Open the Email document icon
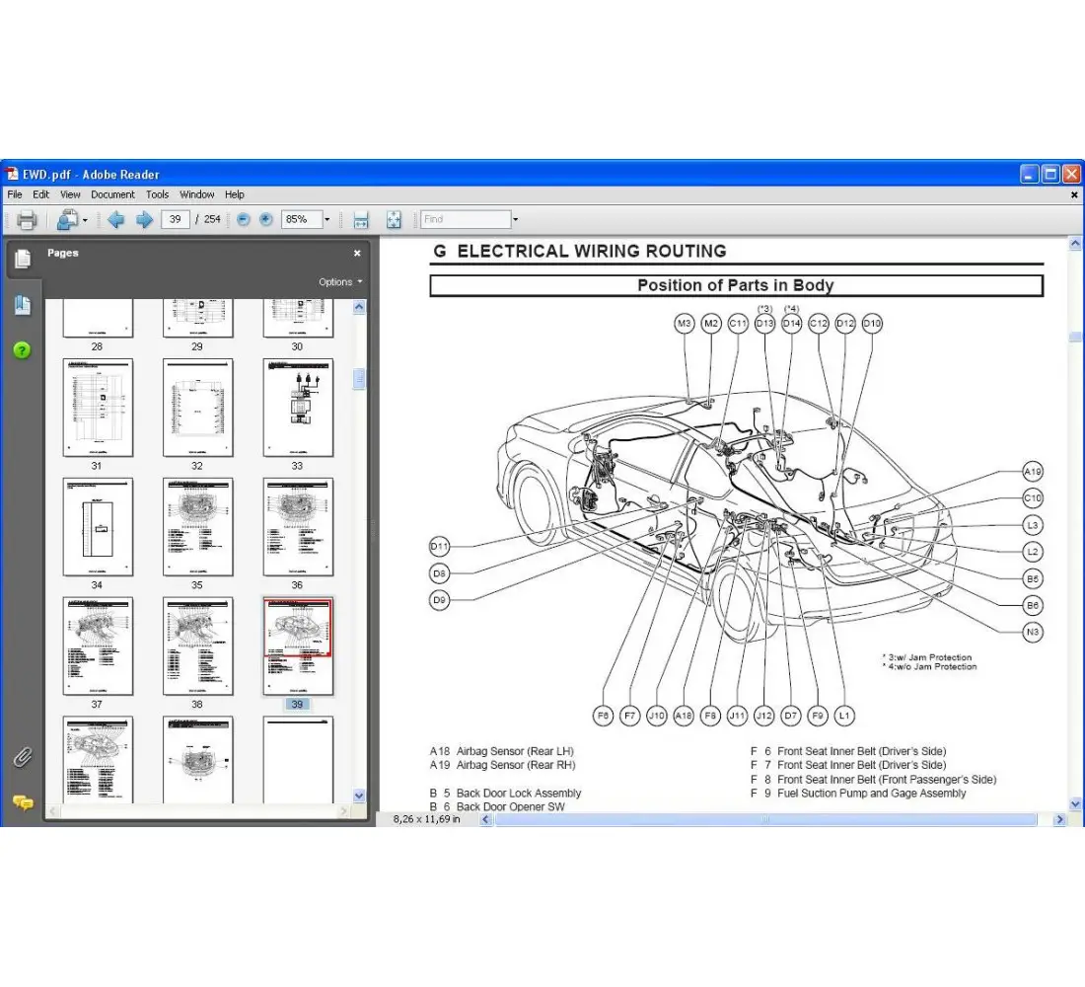The height and width of the screenshot is (987, 1085). [x=67, y=219]
